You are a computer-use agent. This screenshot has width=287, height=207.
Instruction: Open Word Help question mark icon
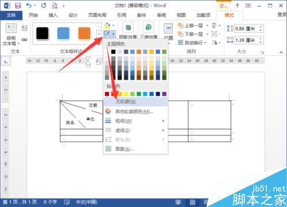[x=237, y=6]
